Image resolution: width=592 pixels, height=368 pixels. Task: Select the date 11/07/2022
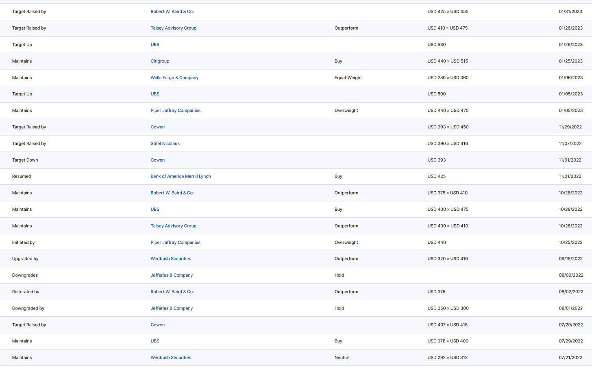570,143
